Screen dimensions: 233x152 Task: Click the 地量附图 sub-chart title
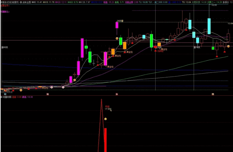7,97
